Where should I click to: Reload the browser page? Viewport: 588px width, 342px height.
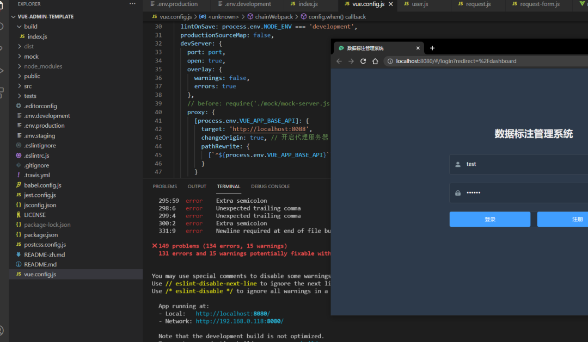point(363,61)
